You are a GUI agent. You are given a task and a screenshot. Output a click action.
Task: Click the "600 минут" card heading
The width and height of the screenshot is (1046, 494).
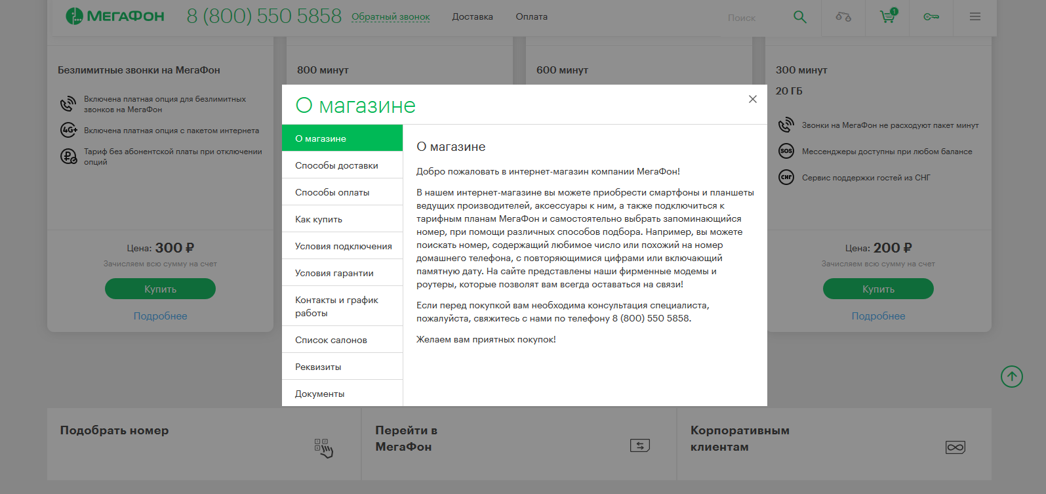[x=562, y=70]
